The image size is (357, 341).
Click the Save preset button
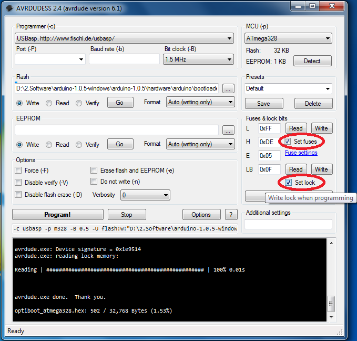pyautogui.click(x=264, y=104)
